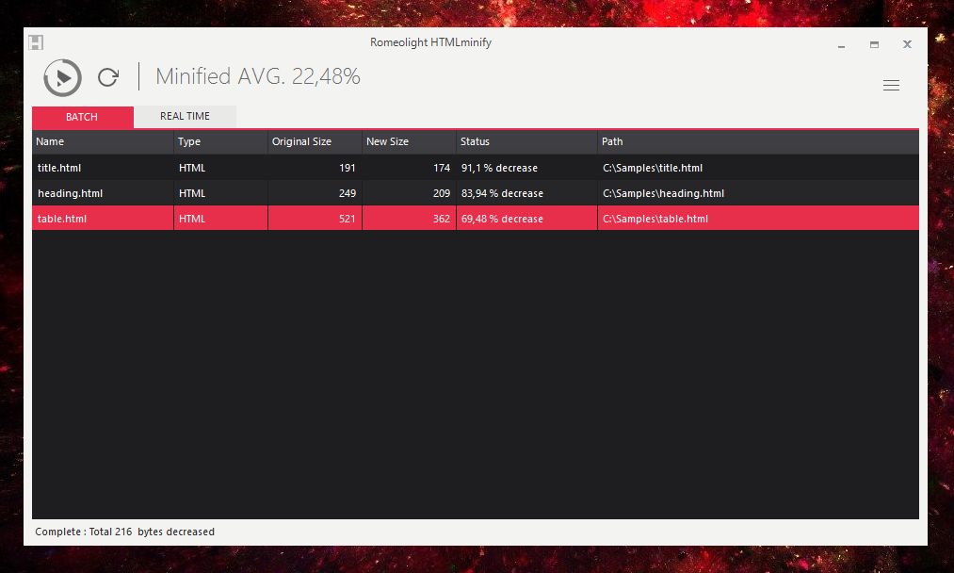Click path C:\Samples\heading.html

664,193
